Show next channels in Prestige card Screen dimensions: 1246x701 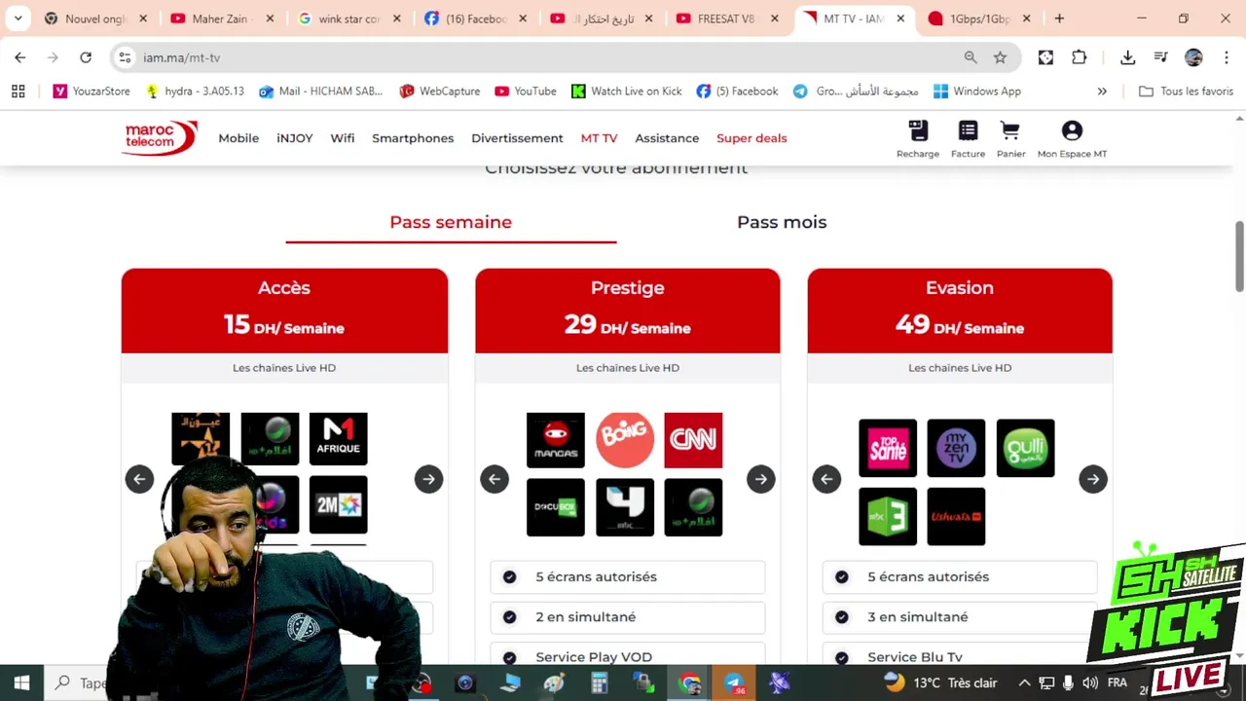[761, 479]
